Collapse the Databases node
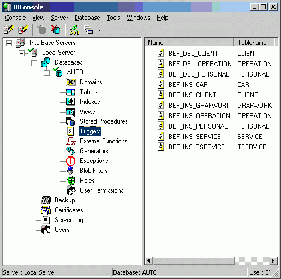Viewport: 281px width, 279px height. tap(34, 63)
